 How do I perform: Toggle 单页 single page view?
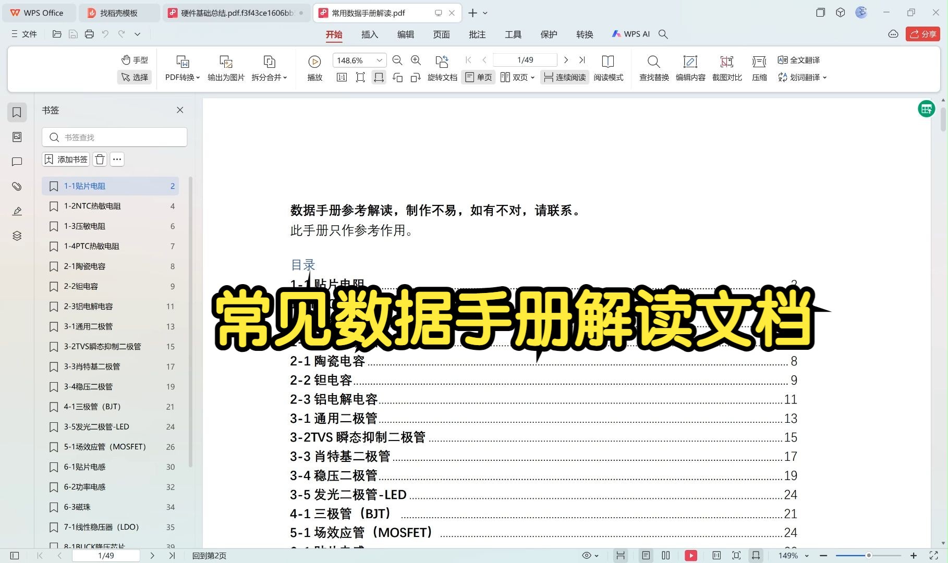[x=478, y=77]
